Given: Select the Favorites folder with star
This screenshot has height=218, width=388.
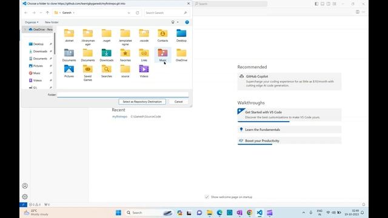Looking at the screenshot, I should (125, 55).
